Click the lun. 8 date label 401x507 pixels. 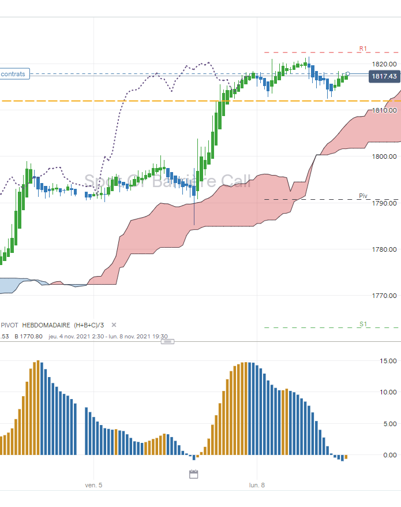click(257, 485)
